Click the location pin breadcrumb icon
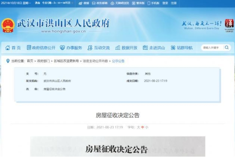The height and width of the screenshot is (157, 235). tap(8, 61)
